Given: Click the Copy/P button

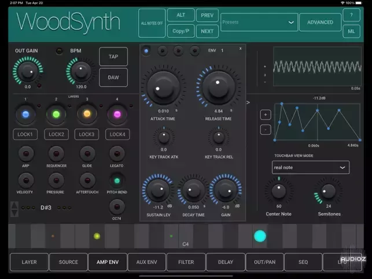Looking at the screenshot, I should pyautogui.click(x=181, y=31).
